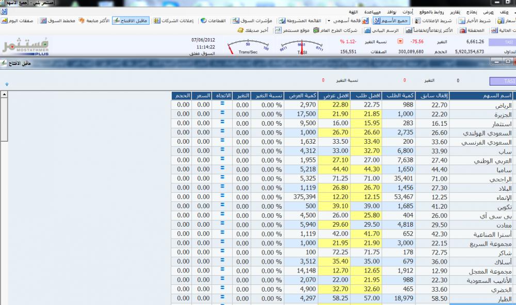Select the الراجحي stock name
The width and height of the screenshot is (516, 305).
[x=502, y=179]
